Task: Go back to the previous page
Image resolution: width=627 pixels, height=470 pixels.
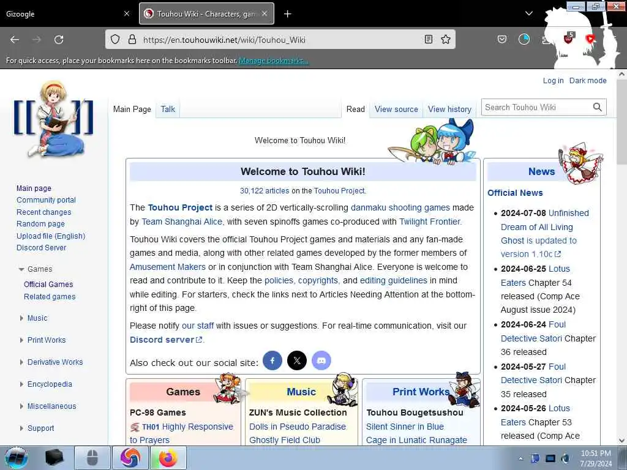Action: [15, 40]
